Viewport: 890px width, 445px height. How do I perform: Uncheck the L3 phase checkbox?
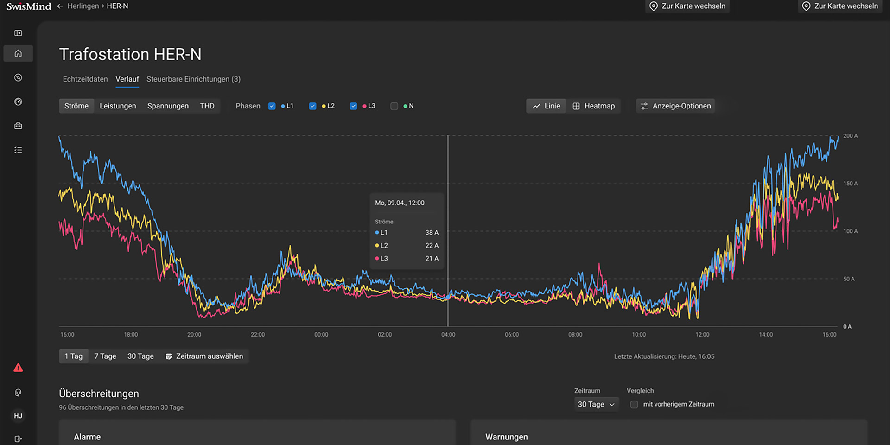[353, 106]
